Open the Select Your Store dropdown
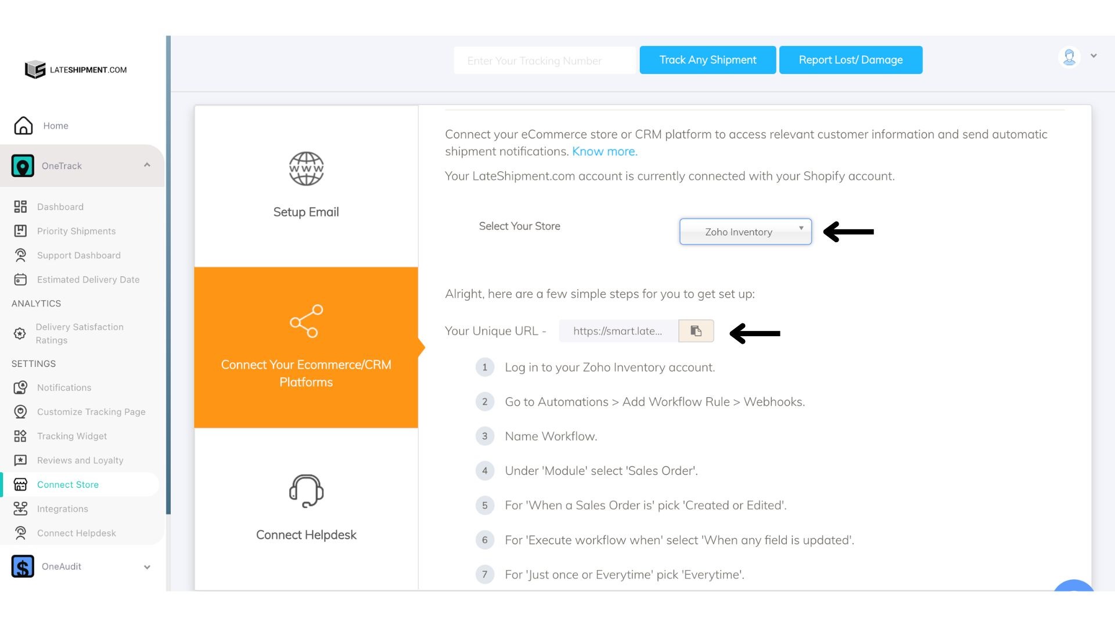The image size is (1115, 627). (745, 232)
